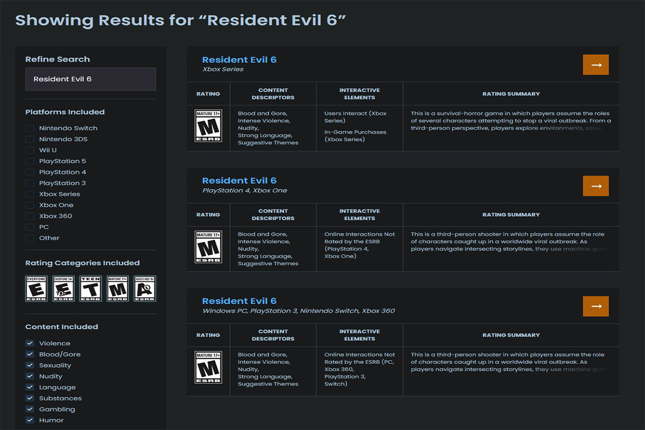Screen dimensions: 645x430
Task: Open the Xbox Series result arrow button
Action: coord(596,64)
